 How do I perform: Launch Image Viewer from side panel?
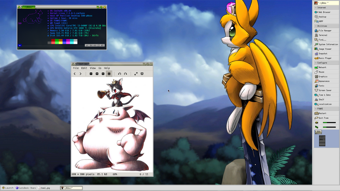(x=326, y=49)
